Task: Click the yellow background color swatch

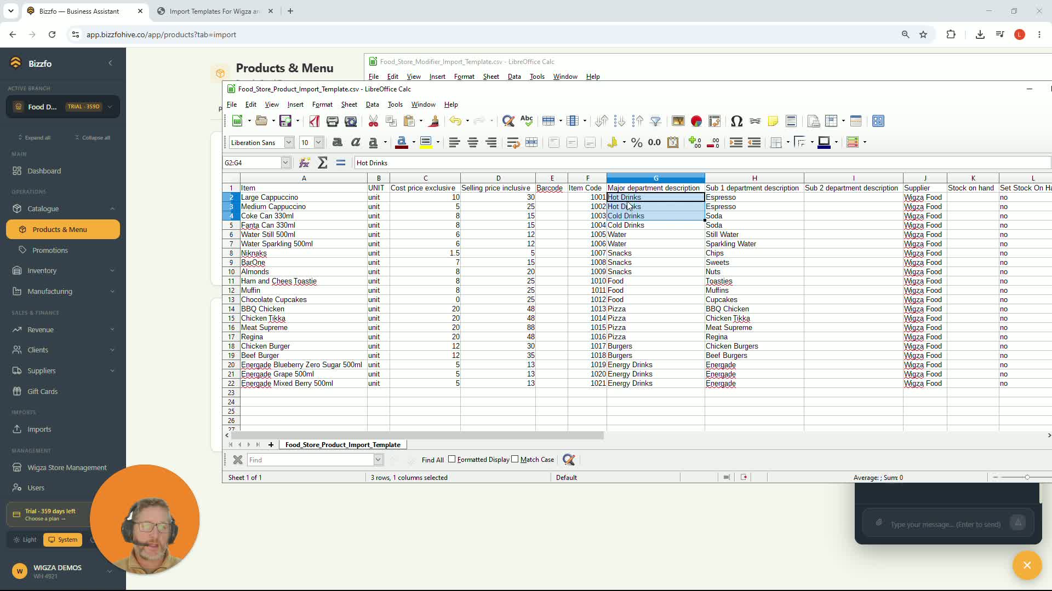Action: (x=425, y=142)
